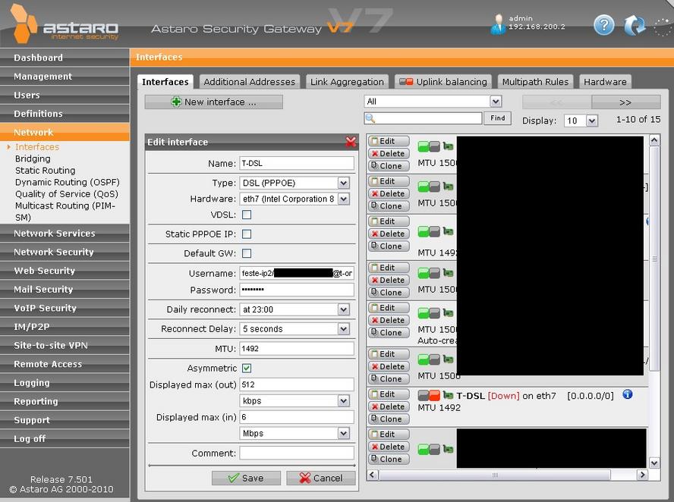This screenshot has height=502, width=674.
Task: Save the interface settings
Action: tap(246, 478)
